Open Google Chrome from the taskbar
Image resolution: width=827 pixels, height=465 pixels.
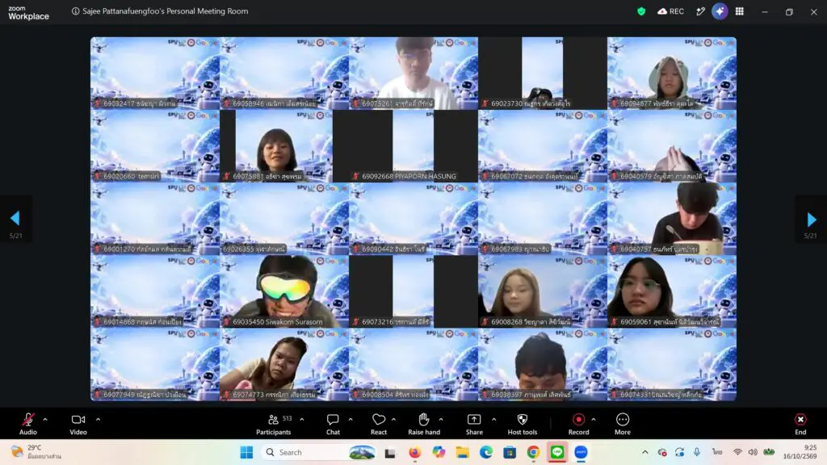point(533,452)
